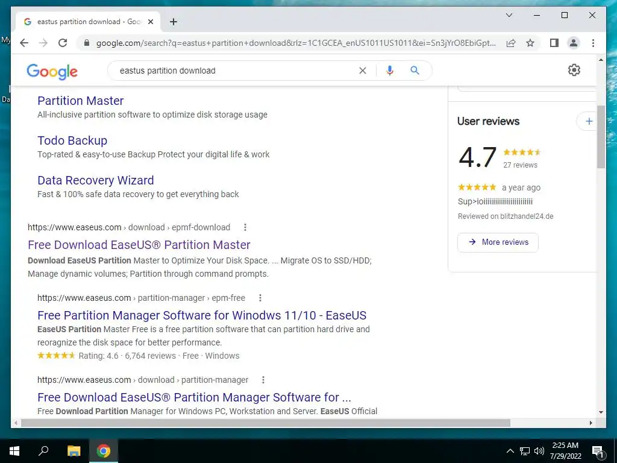
Task: Open Free Download EaseUS Partition Master result
Action: pyautogui.click(x=139, y=245)
